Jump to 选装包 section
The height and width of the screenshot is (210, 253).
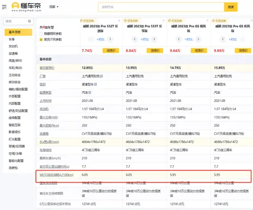pyautogui.click(x=13, y=168)
